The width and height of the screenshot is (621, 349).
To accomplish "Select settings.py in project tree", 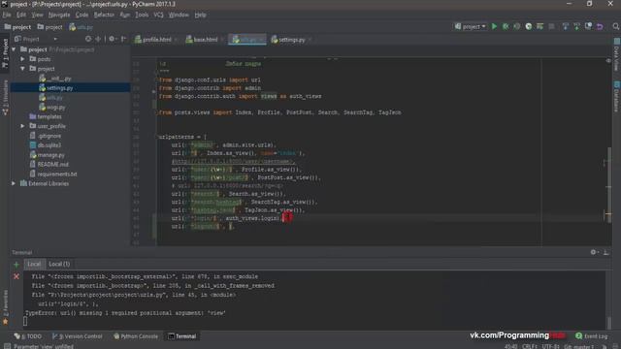I will [x=59, y=88].
